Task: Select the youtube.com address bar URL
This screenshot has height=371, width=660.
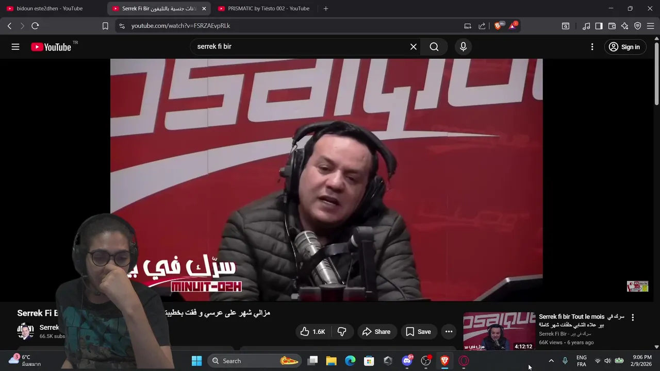Action: tap(180, 26)
